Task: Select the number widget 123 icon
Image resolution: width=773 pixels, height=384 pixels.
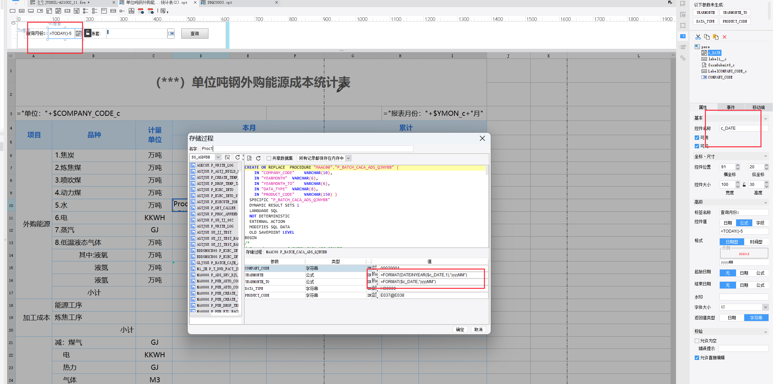Action: [67, 11]
